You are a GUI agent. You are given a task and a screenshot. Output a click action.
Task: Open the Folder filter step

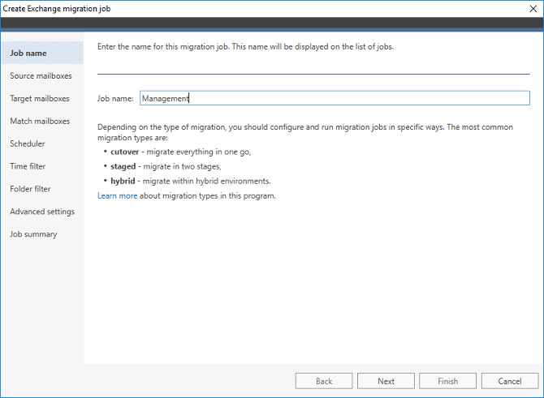tap(30, 189)
